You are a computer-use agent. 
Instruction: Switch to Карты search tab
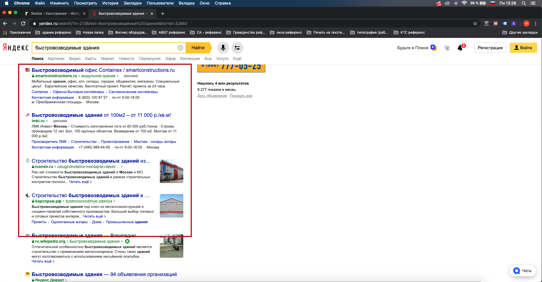pyautogui.click(x=91, y=59)
